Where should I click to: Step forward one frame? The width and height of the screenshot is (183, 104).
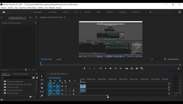click(x=115, y=68)
